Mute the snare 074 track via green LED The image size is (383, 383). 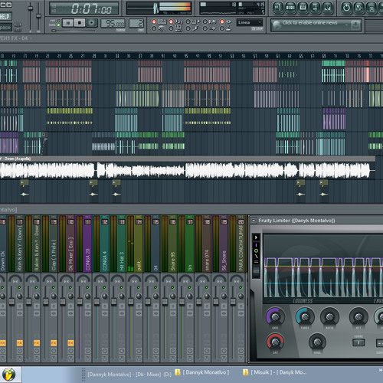(207, 288)
